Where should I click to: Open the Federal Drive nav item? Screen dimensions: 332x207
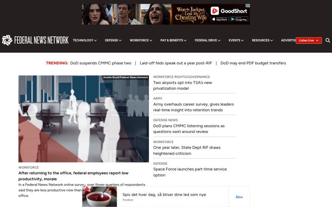click(206, 40)
